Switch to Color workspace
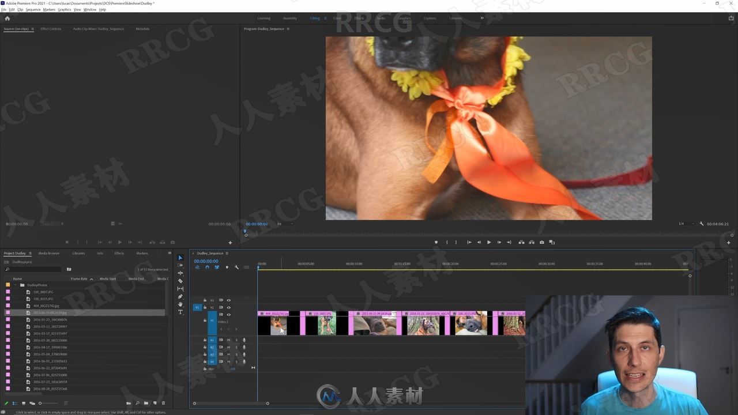This screenshot has height=415, width=738. tap(337, 18)
